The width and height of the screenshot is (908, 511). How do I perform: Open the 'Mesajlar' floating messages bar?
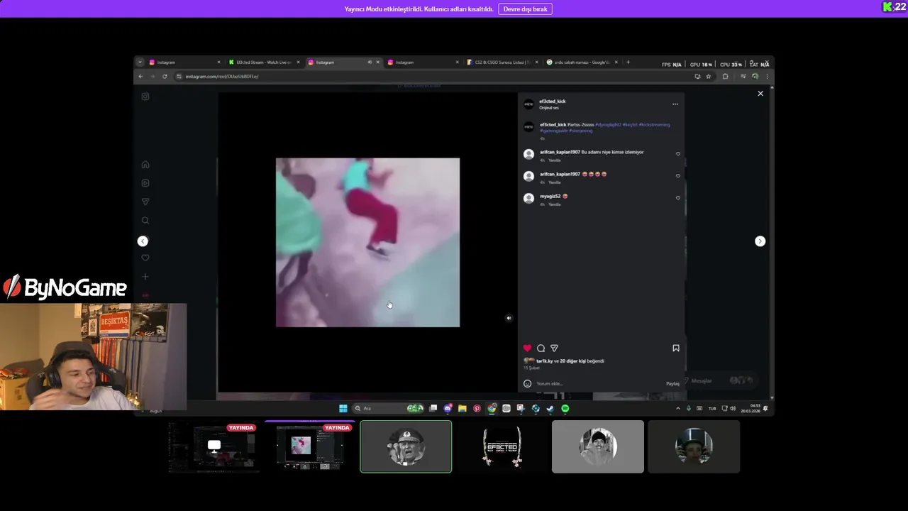coord(720,381)
